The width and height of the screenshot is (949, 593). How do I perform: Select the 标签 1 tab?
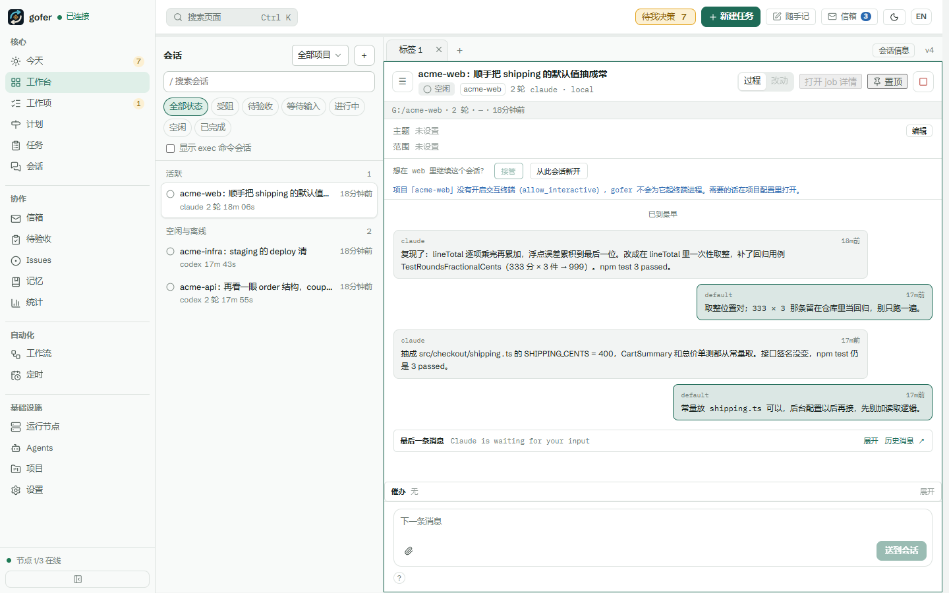[x=411, y=50]
